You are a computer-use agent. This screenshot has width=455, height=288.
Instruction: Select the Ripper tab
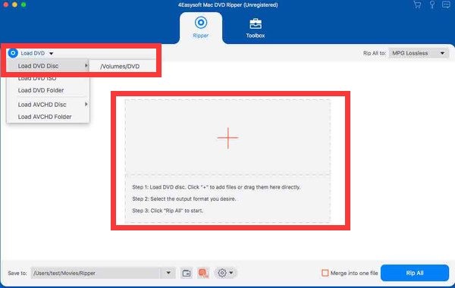[201, 28]
